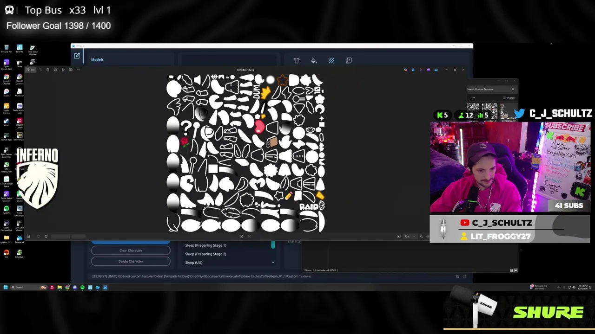Click the animation list teal scrollbar
595x334 pixels.
(273, 244)
